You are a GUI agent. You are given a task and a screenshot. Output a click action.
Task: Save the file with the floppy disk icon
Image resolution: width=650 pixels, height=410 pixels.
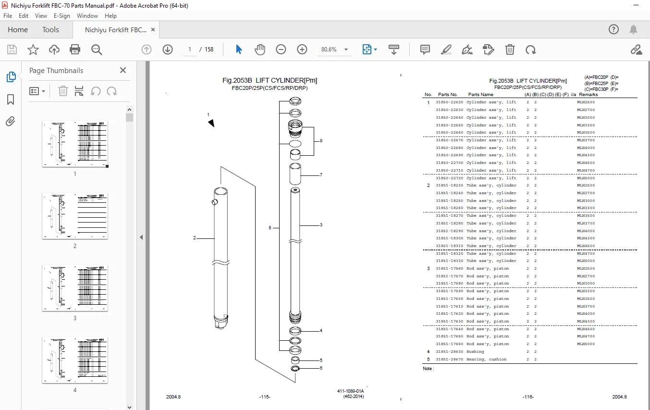tap(12, 50)
